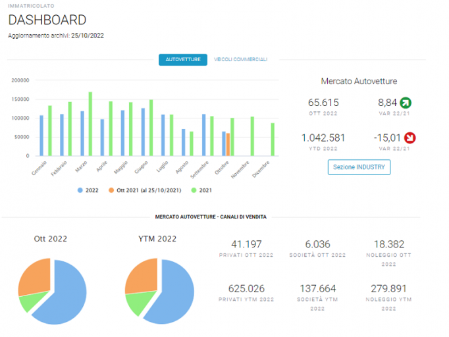
Task: Click the green slice of YTM 2022 pie
Action: (x=138, y=302)
